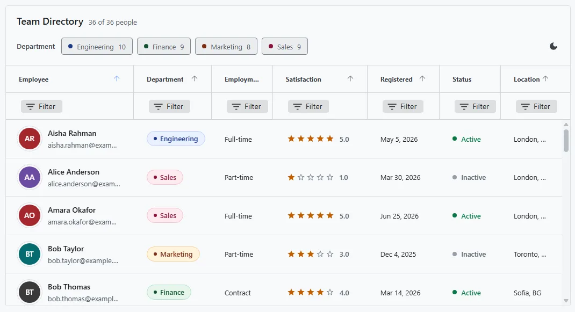Click Bob Taylor's teal BT avatar

30,254
